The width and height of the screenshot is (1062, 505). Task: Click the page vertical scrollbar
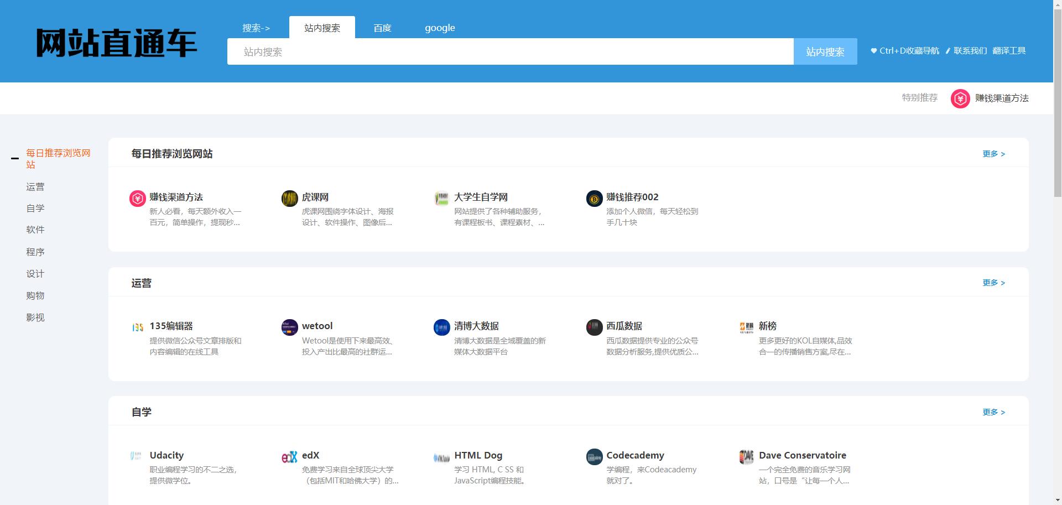click(x=1057, y=100)
